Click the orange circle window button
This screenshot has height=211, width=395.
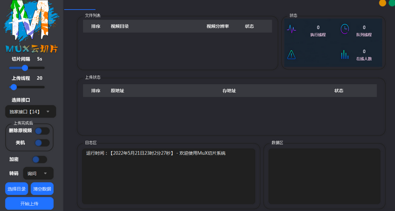click(x=382, y=3)
